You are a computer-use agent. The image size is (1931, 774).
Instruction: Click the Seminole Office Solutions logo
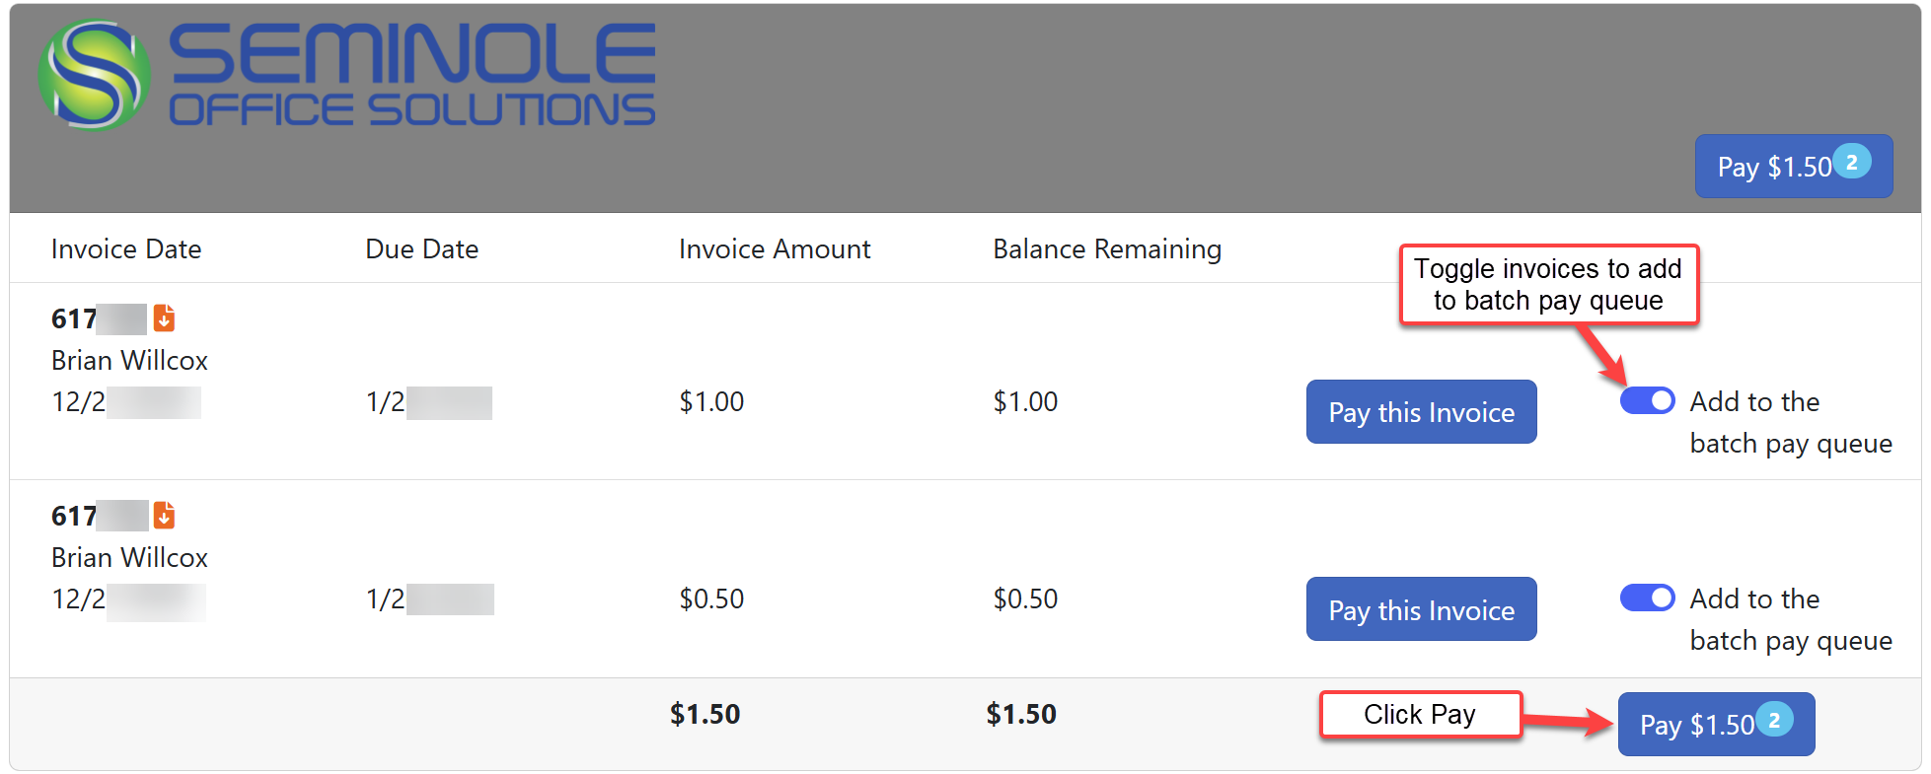[345, 69]
